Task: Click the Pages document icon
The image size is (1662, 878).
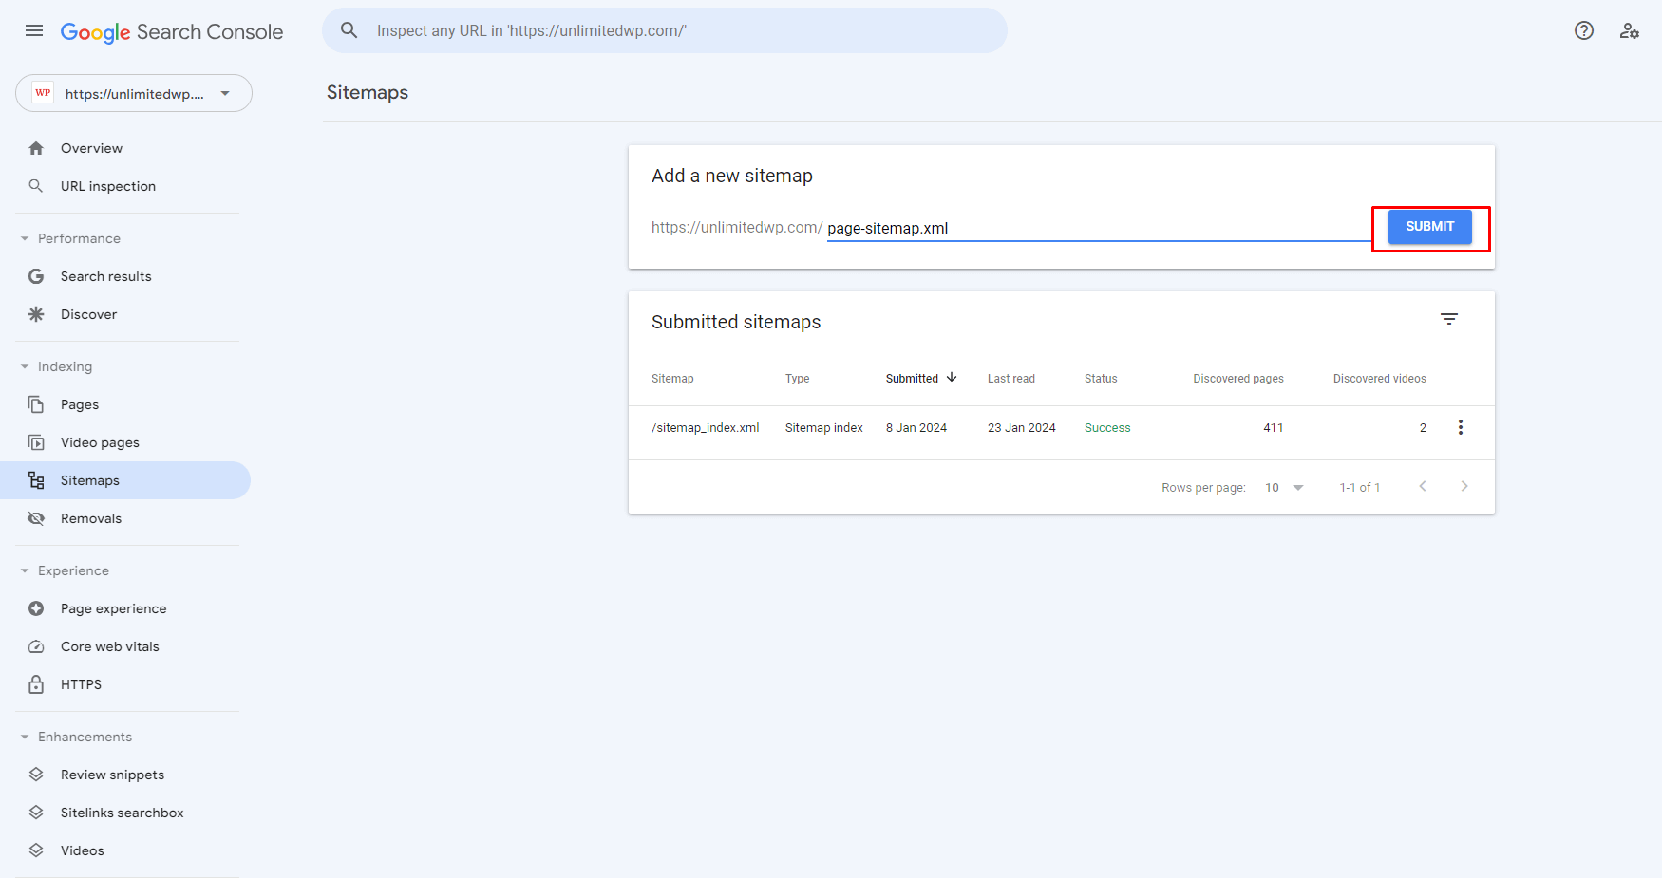Action: coord(36,404)
